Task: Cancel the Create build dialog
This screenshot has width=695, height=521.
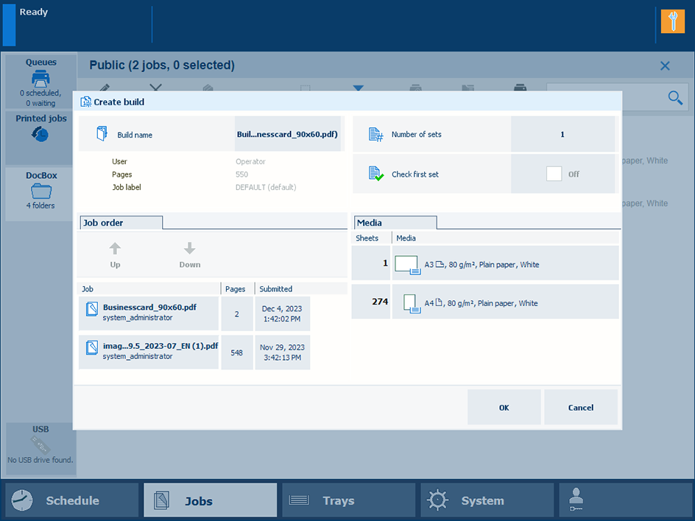Action: pos(581,407)
